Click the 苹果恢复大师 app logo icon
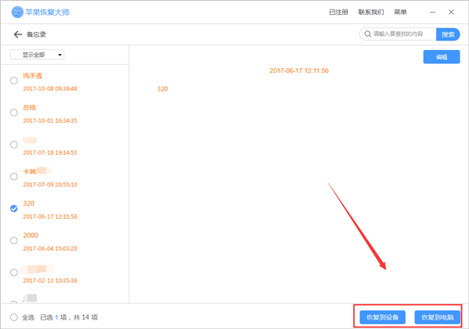 coord(17,12)
